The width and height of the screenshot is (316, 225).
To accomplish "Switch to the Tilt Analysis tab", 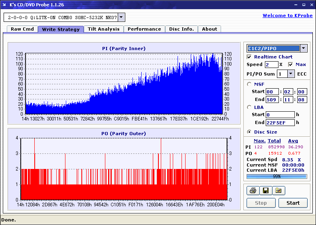I will (x=104, y=29).
